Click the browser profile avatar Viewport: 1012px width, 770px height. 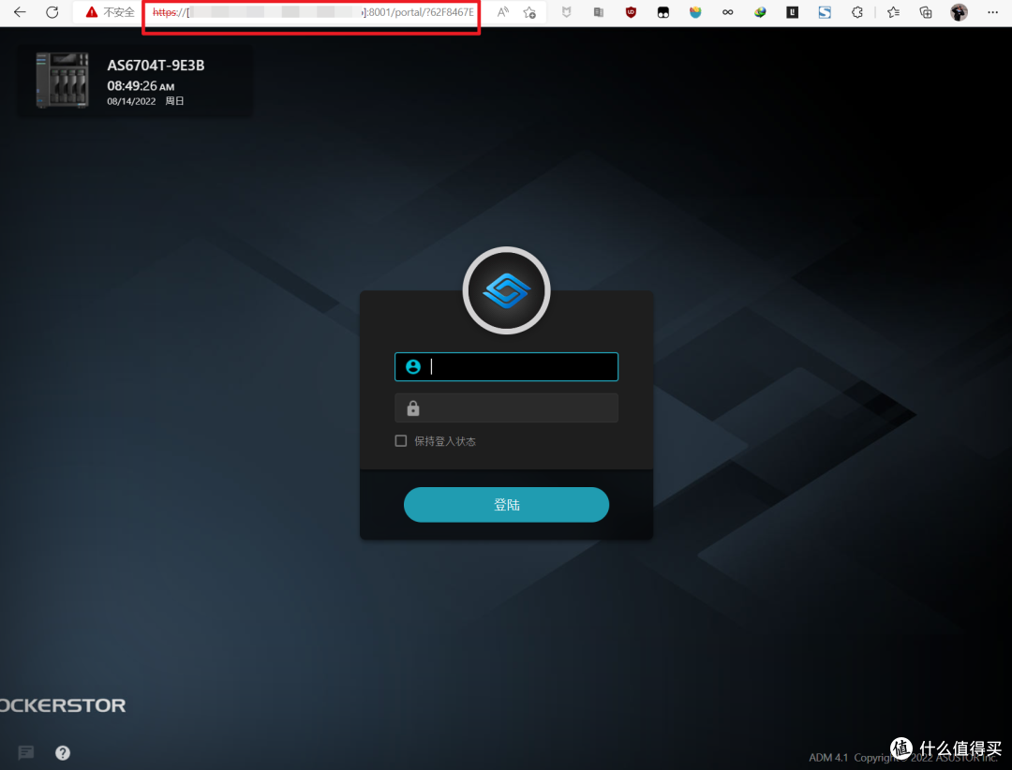[x=959, y=12]
